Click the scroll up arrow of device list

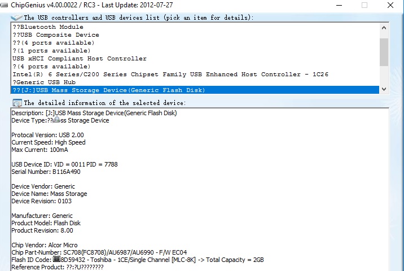point(384,28)
